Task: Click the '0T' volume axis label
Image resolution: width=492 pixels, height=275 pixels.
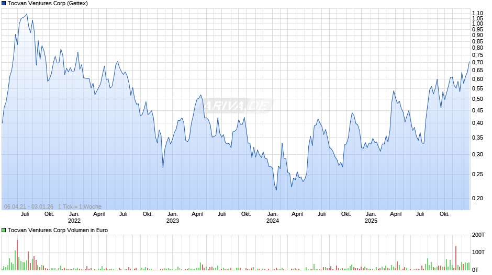Action: [x=475, y=270]
